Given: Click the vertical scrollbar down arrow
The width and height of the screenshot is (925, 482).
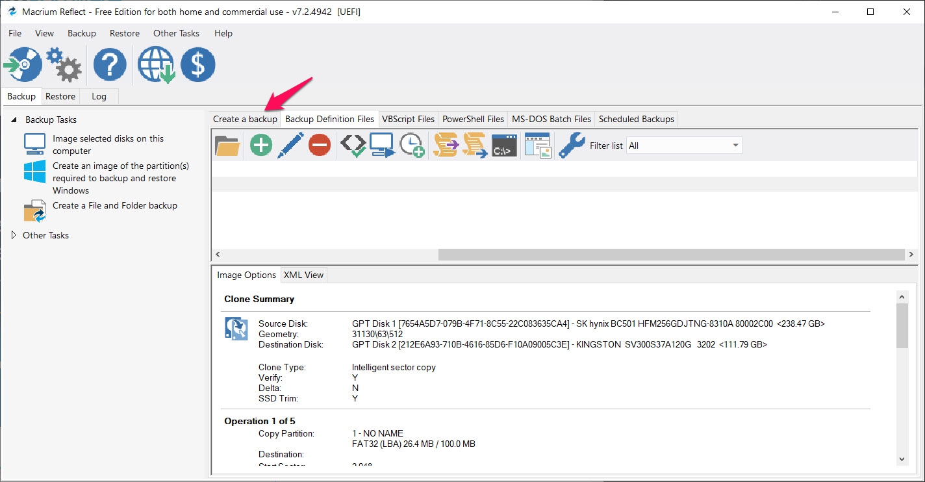Looking at the screenshot, I should click(x=902, y=459).
